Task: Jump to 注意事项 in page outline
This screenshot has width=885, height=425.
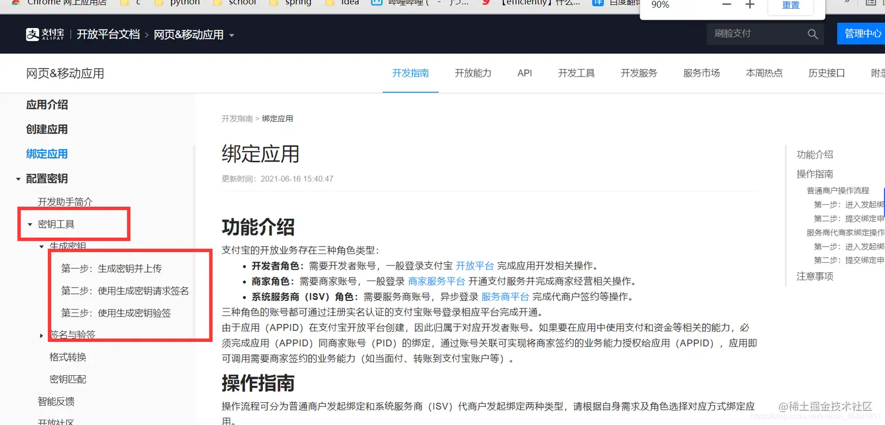Action: [x=815, y=276]
